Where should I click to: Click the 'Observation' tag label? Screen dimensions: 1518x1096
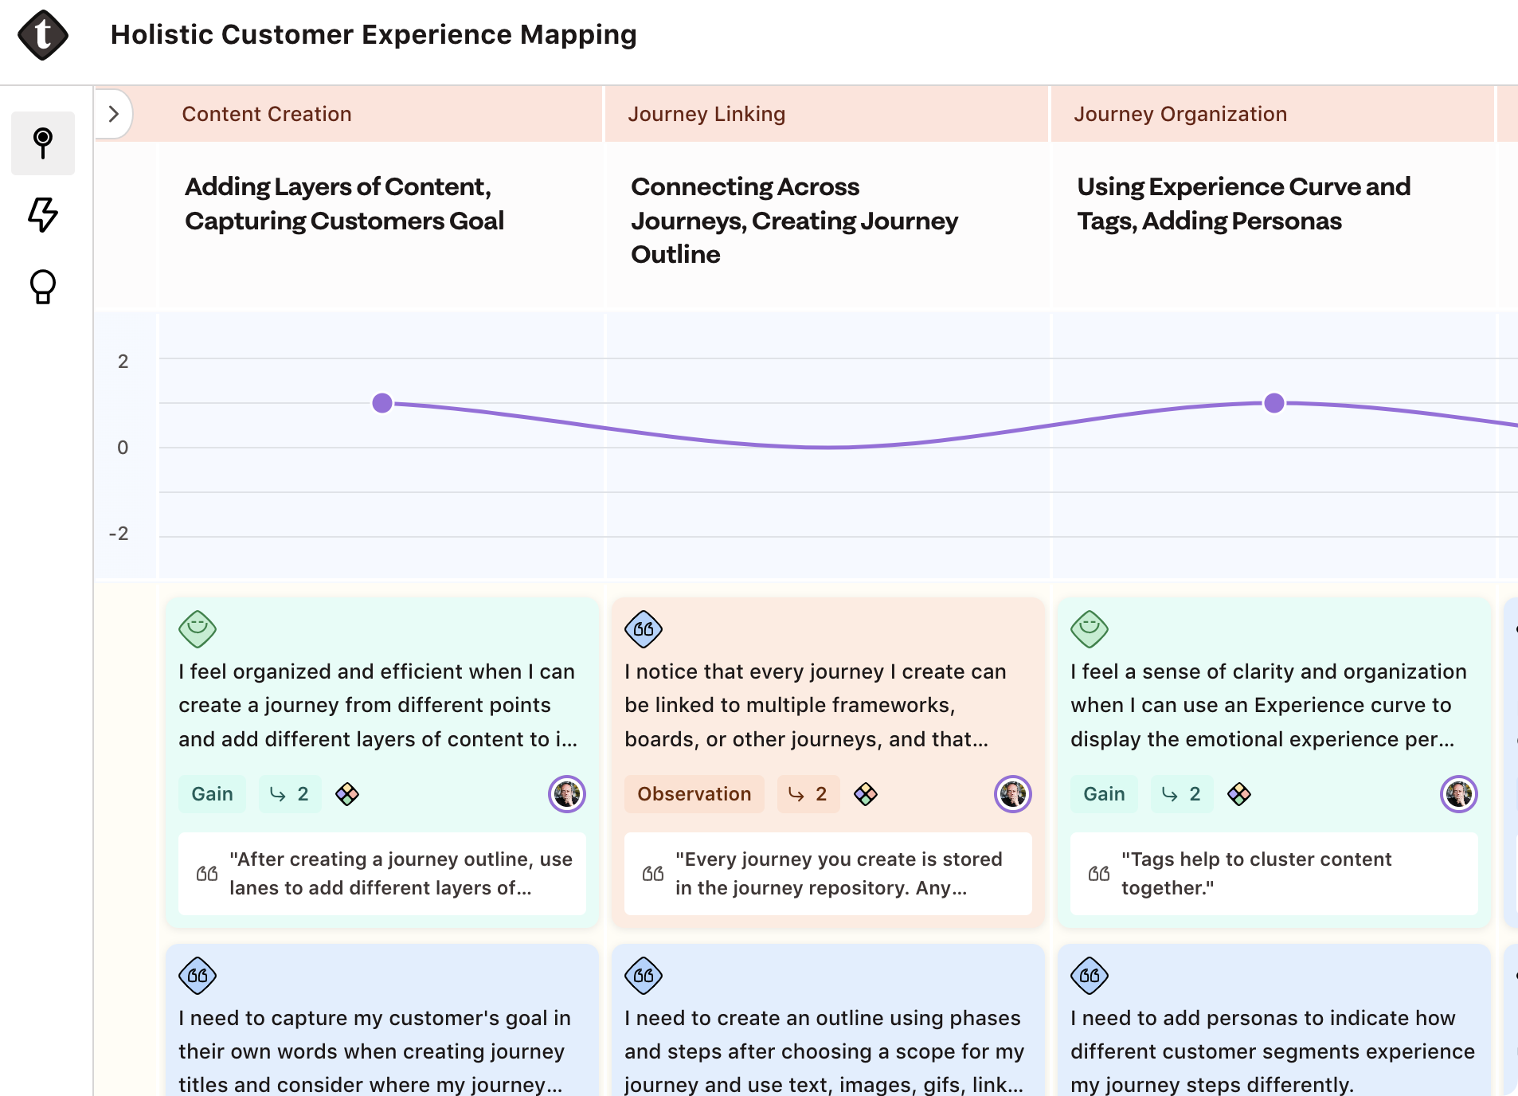click(x=694, y=794)
